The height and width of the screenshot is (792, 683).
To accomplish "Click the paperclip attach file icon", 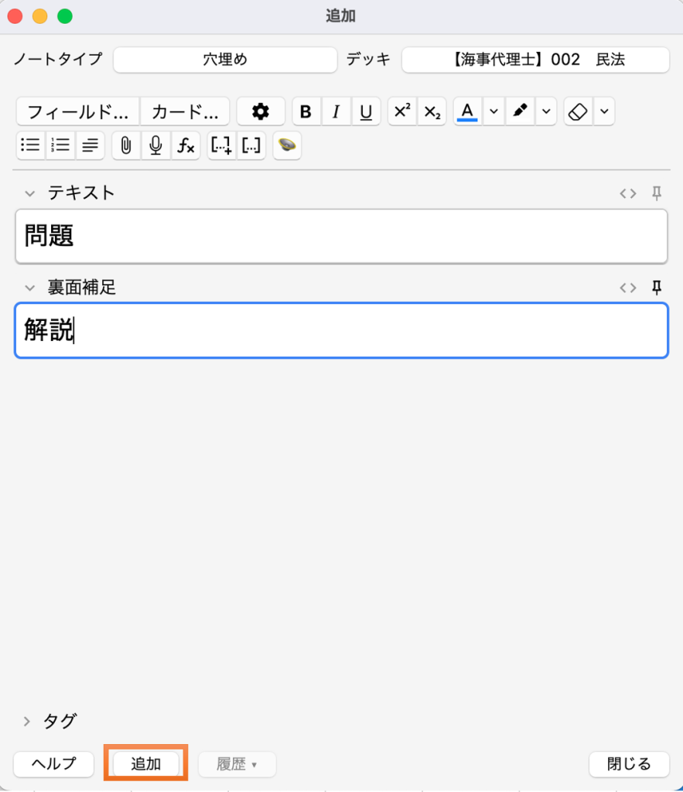I will click(126, 145).
